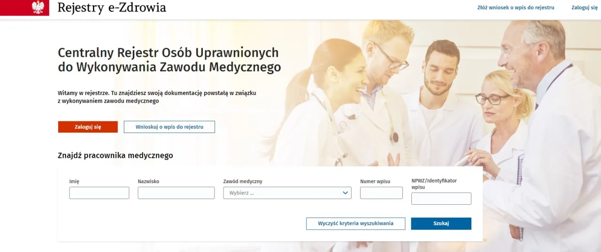The width and height of the screenshot is (601, 252).
Task: Click 'Wnioskuj o wpis do rejestru' button
Action: point(170,127)
